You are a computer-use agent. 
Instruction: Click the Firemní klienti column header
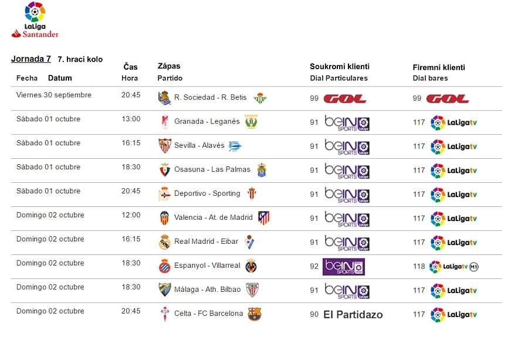[439, 67]
